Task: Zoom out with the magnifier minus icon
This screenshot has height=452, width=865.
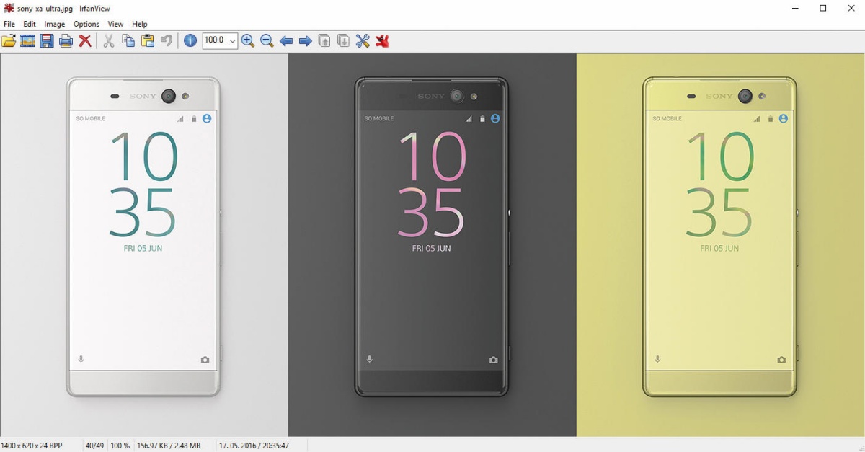Action: pos(267,41)
